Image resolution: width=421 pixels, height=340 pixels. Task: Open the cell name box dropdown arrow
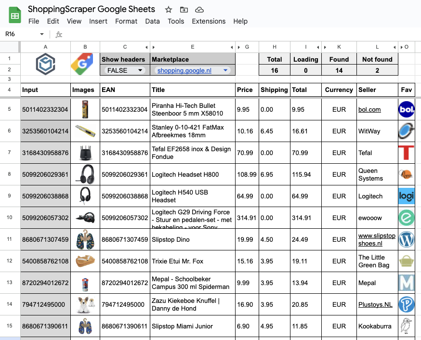coord(42,34)
